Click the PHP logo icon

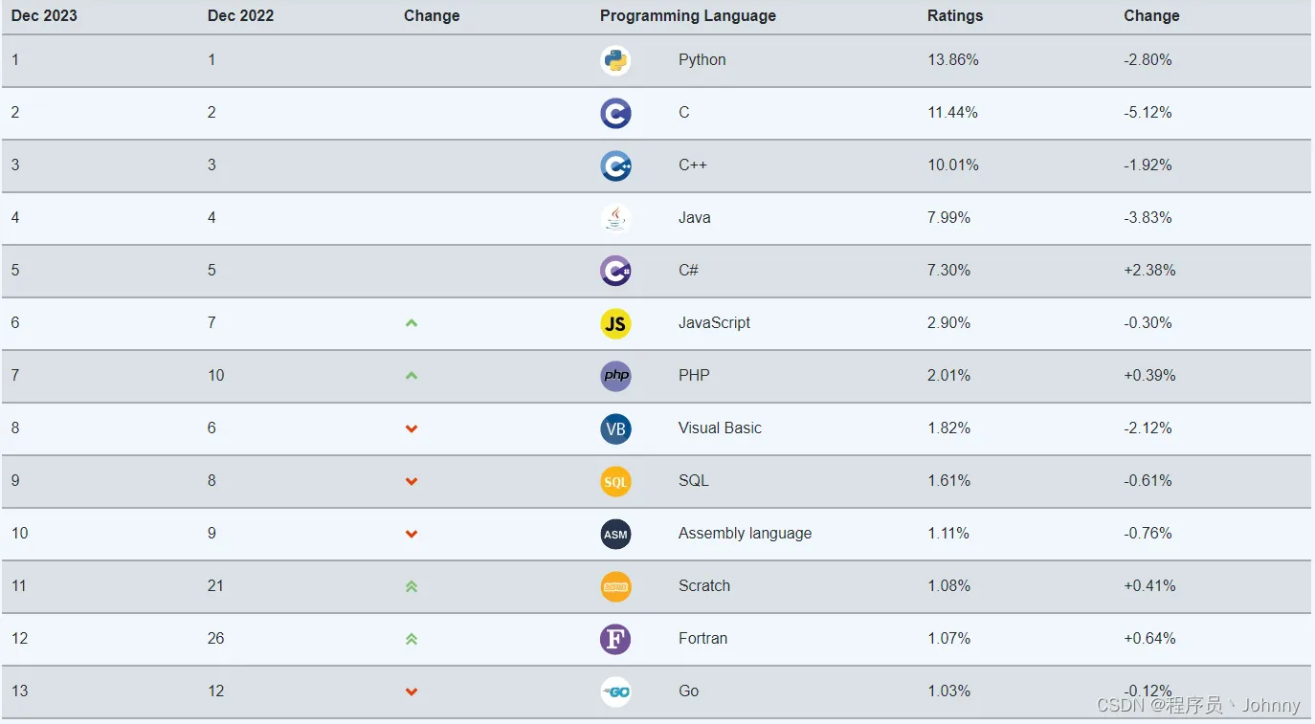tap(615, 376)
